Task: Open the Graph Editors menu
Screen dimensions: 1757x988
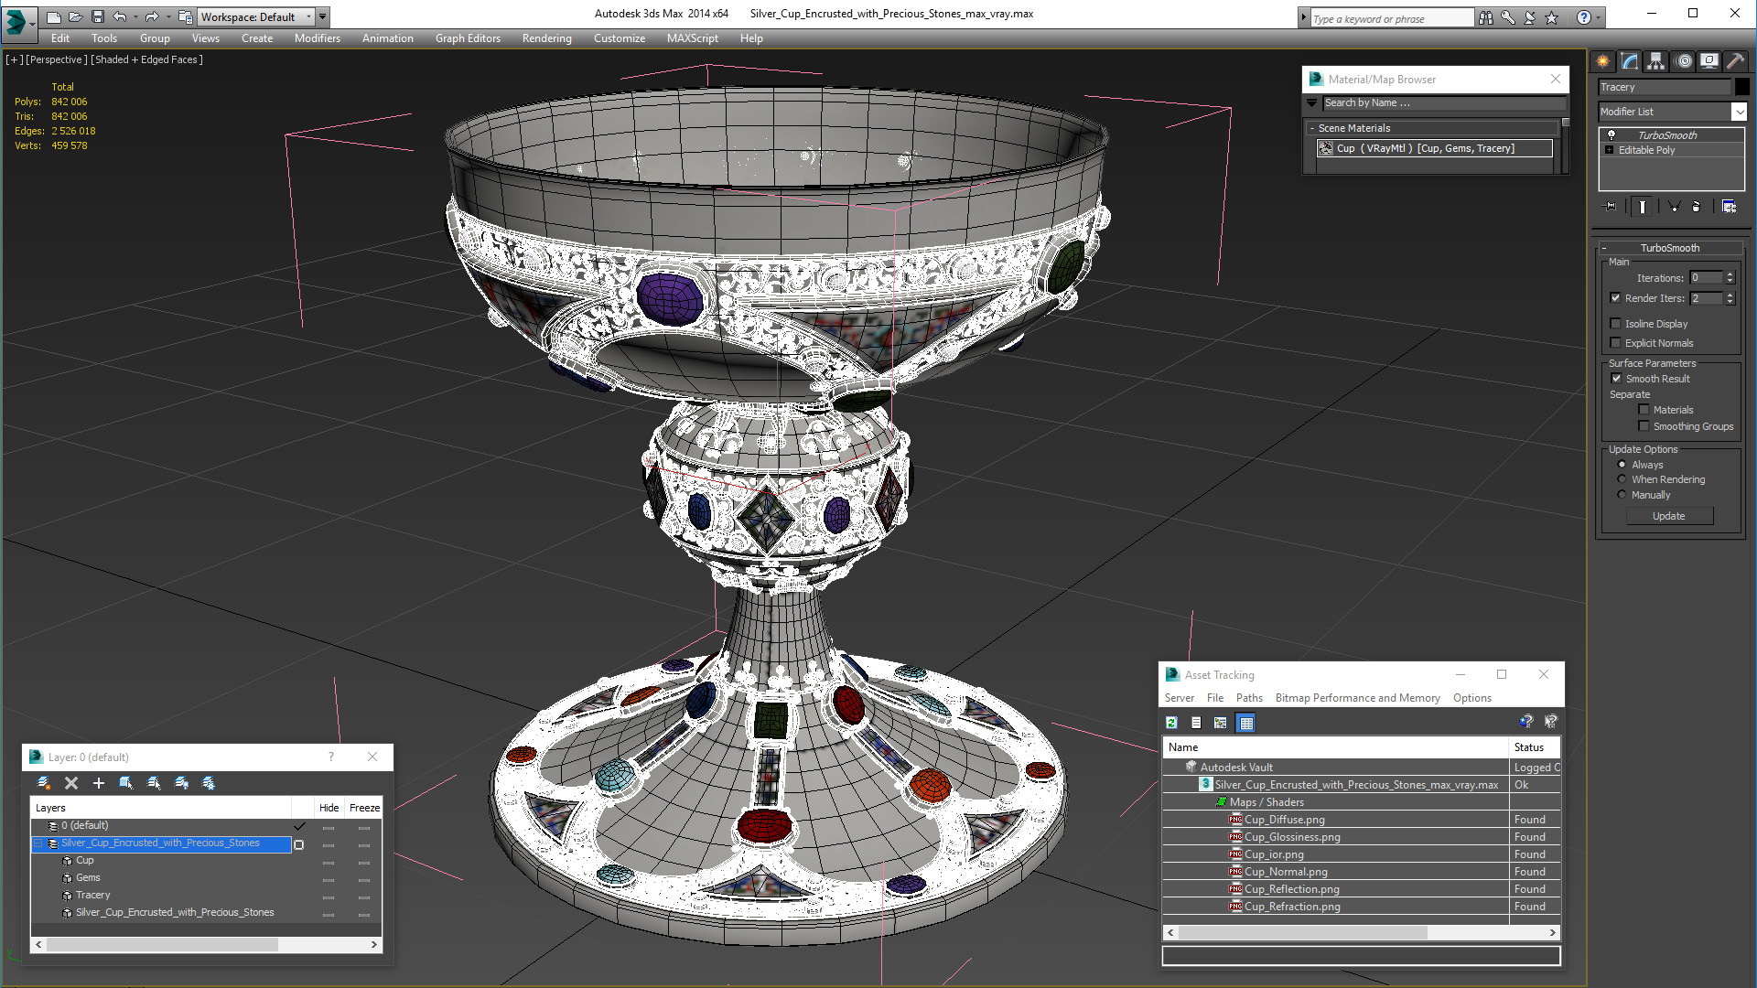Action: click(468, 38)
